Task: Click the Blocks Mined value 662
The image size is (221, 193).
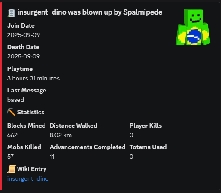Action: [12, 135]
